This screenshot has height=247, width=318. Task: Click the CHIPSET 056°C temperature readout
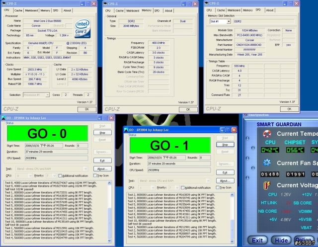click(295, 150)
